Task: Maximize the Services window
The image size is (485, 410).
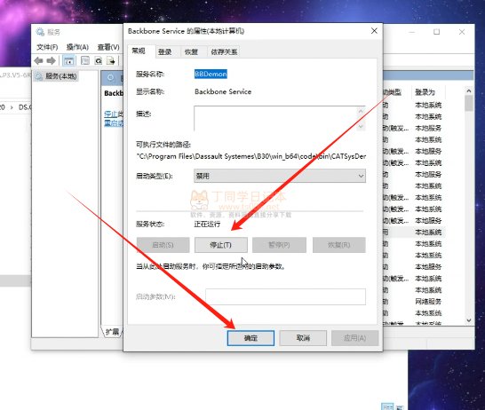Action: click(436, 32)
